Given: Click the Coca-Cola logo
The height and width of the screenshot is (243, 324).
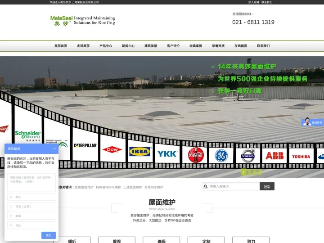Looking at the screenshot, I should tap(196, 155).
